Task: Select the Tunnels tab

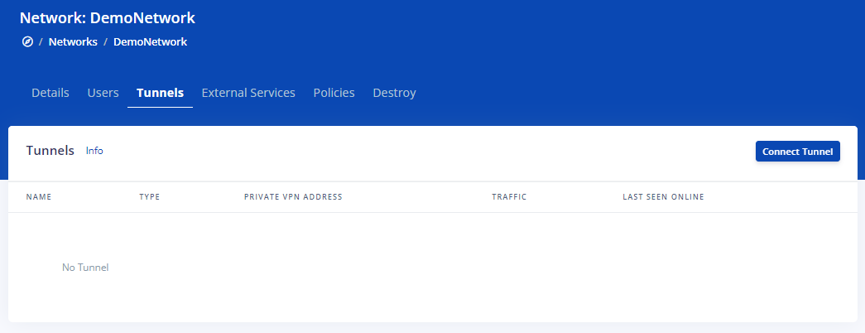Action: click(160, 93)
